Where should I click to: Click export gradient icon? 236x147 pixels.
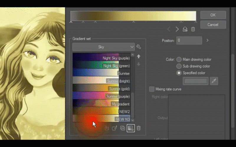point(114,128)
